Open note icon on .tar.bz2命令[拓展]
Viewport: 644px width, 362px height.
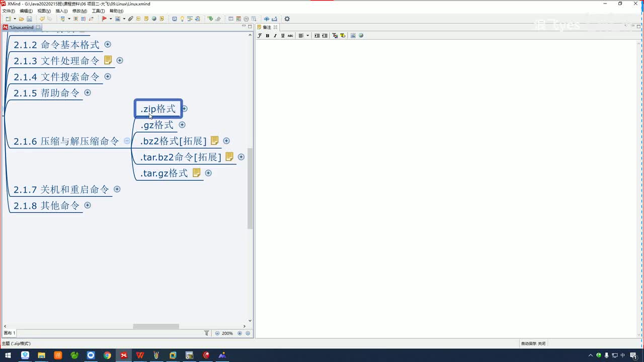229,157
